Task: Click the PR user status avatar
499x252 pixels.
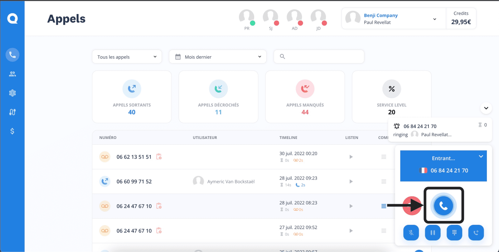Action: (x=247, y=17)
